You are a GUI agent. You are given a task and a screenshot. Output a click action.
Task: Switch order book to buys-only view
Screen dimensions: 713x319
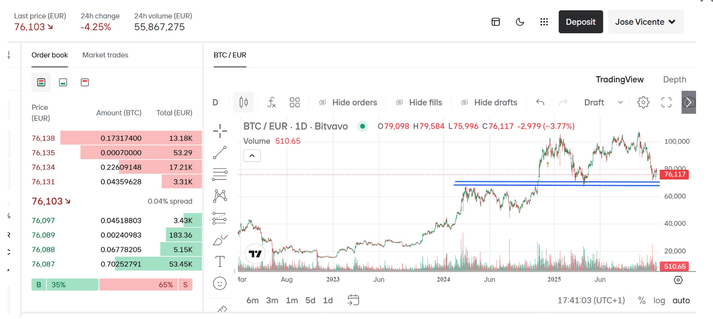click(63, 82)
